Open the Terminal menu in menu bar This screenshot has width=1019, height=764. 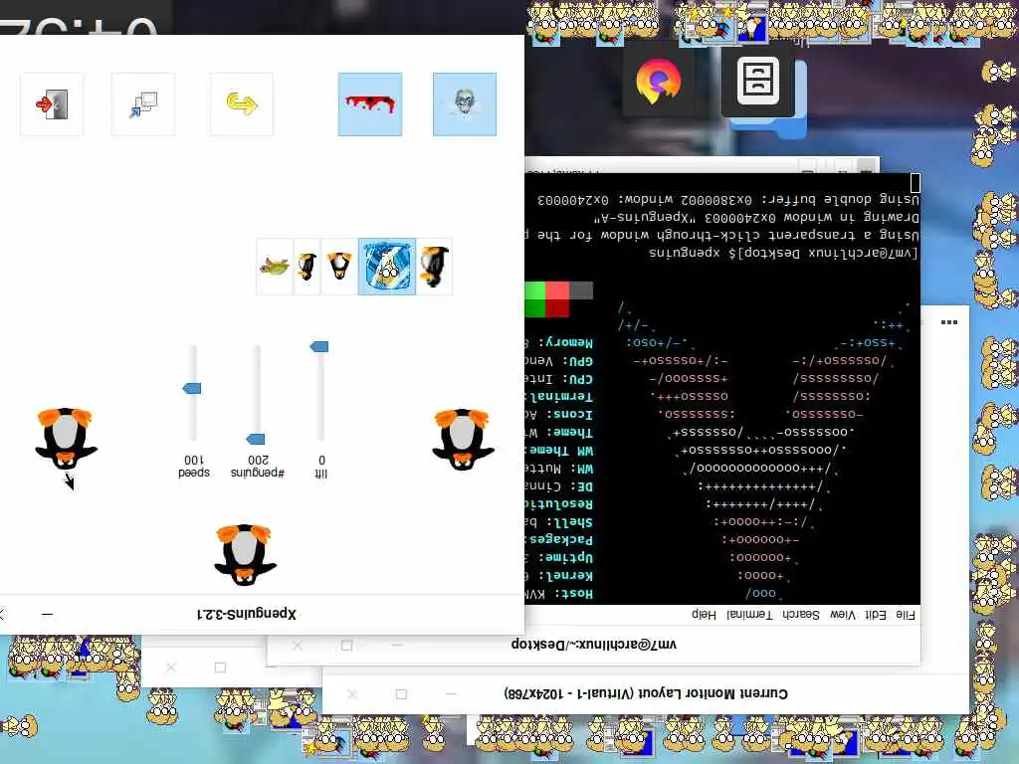click(x=749, y=614)
